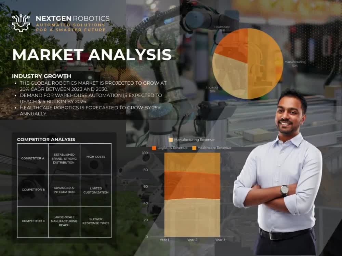Click the "Year 2" axis label
Image resolution: width=342 pixels, height=256 pixels.
coord(192,240)
